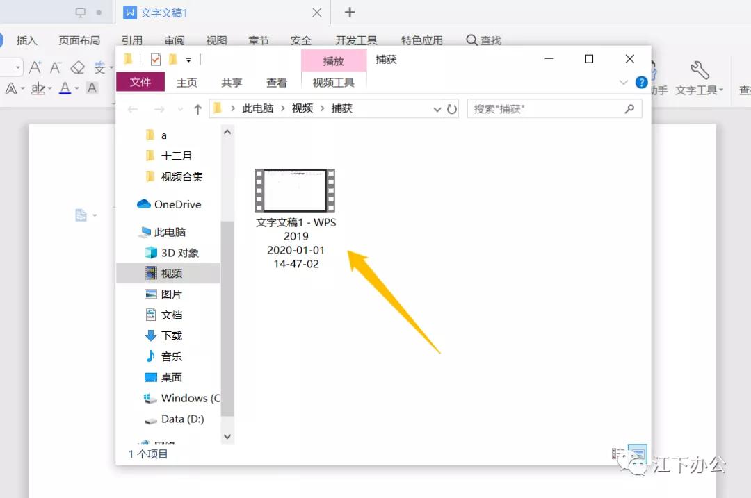
Task: Select 下载 in the navigation pane
Action: click(x=164, y=336)
